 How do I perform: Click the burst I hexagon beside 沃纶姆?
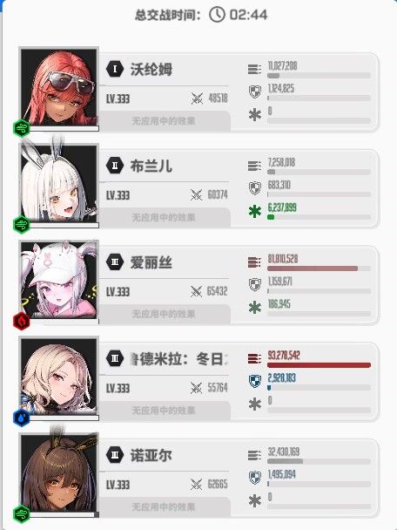[115, 69]
